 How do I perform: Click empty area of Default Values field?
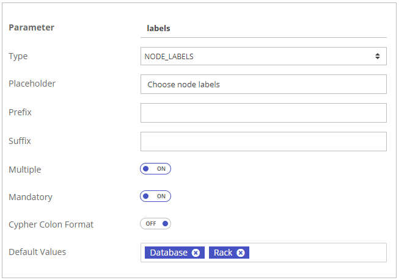[318, 253]
